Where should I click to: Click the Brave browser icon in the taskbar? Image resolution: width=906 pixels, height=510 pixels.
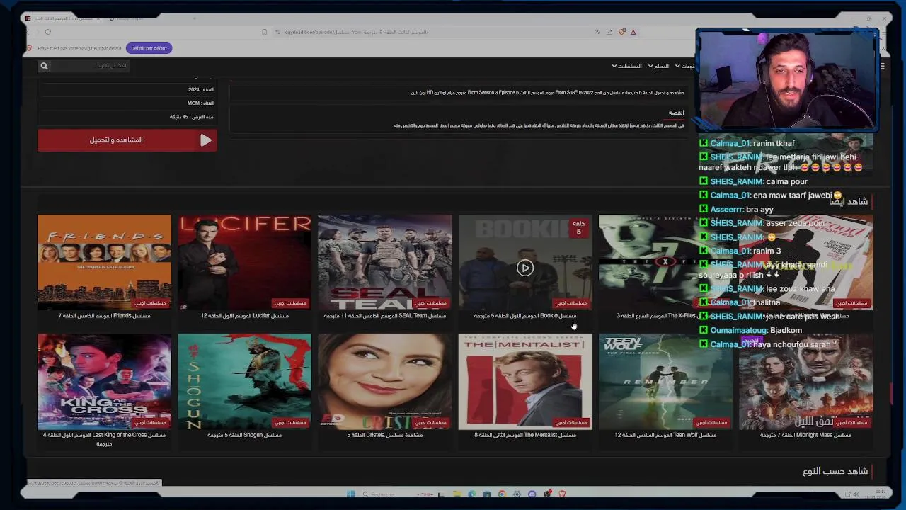point(562,494)
